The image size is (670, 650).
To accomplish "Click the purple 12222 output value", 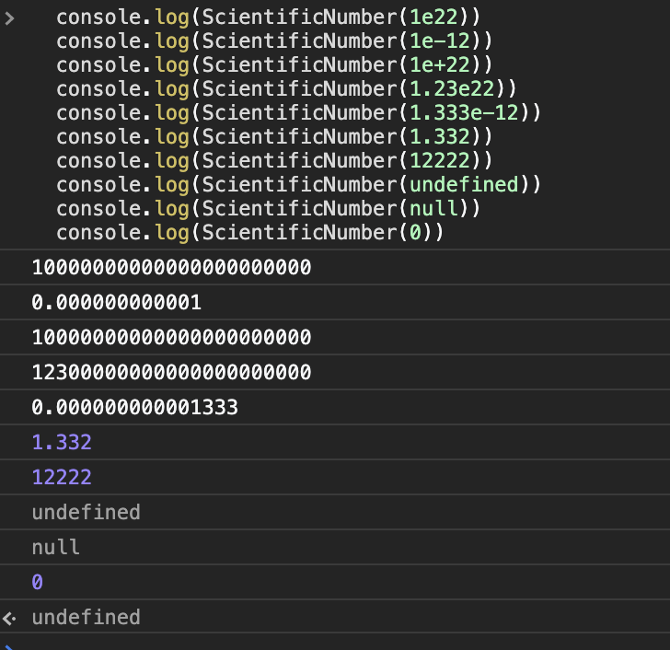I will (x=62, y=477).
